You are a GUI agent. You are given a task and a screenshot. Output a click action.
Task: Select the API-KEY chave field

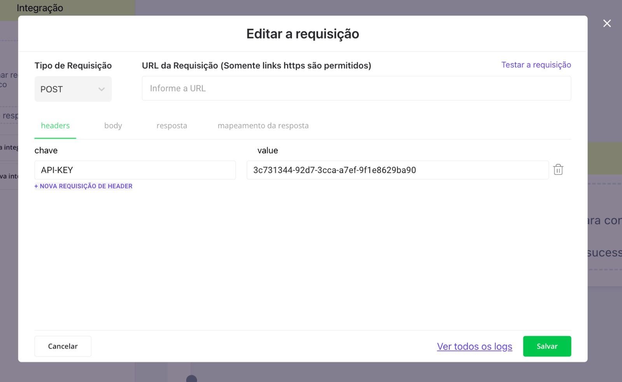[135, 170]
